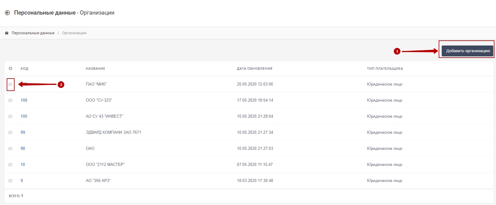Select name cell ООО "СУ-323"

click(99, 100)
